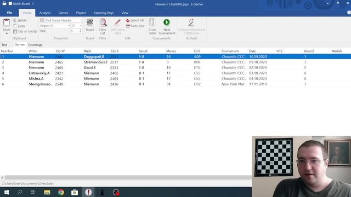Click the Goto Line icon
Screen dimensions: 351x197
pos(128,26)
